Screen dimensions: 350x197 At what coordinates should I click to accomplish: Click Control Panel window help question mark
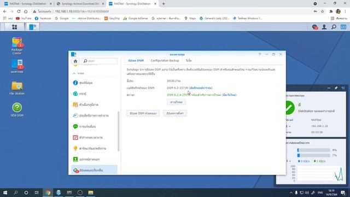tap(260, 54)
